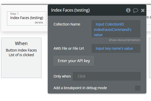The width and height of the screenshot is (151, 101).
Task: Click the 'When' heading of the event
Action: pyautogui.click(x=21, y=44)
